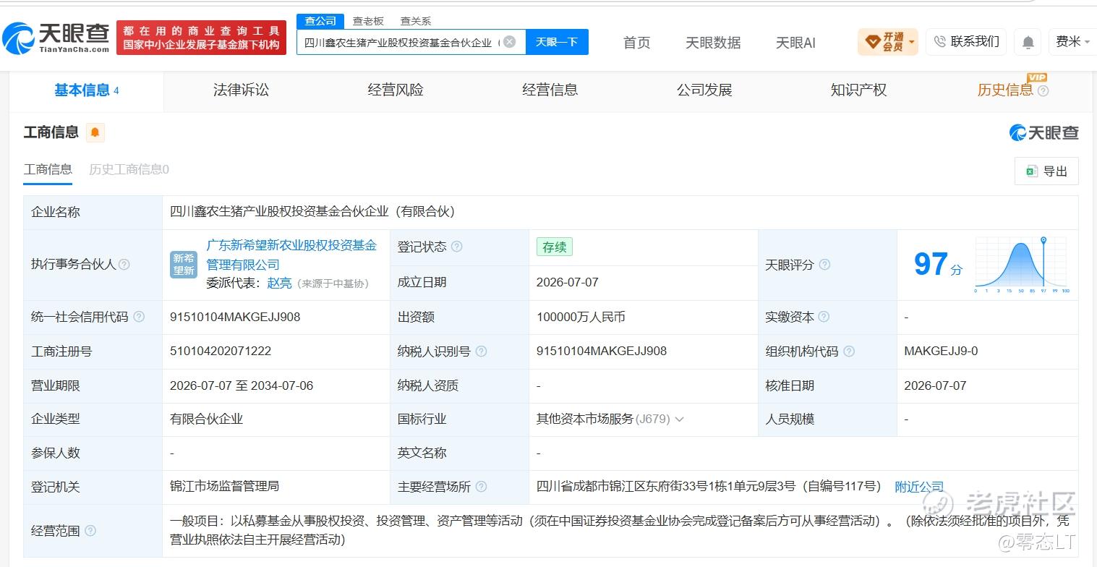Click the help icon next to 登记状态
Viewport: 1097px width, 567px height.
coord(457,247)
